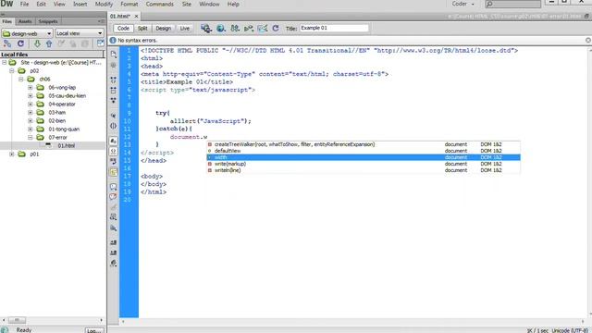Image resolution: width=592 pixels, height=333 pixels.
Task: Click the Move or Convert CSS icon
Action: 113,228
